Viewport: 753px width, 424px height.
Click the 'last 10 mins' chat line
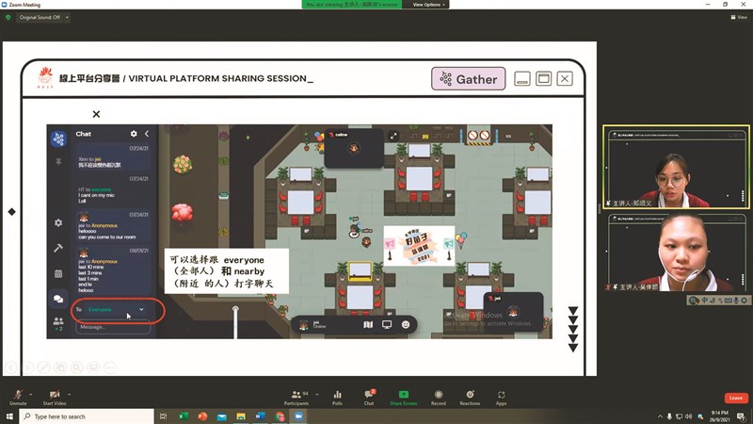coord(91,268)
